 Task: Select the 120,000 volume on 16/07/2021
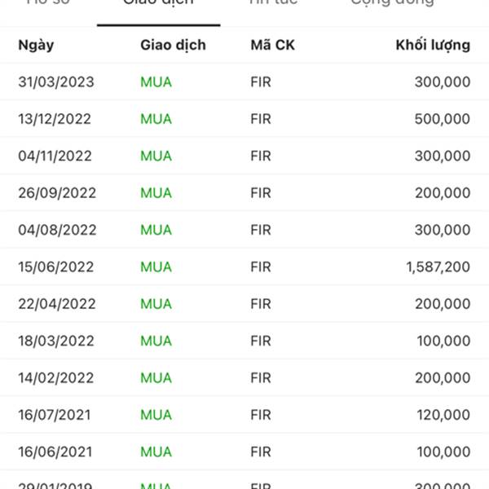(x=443, y=415)
